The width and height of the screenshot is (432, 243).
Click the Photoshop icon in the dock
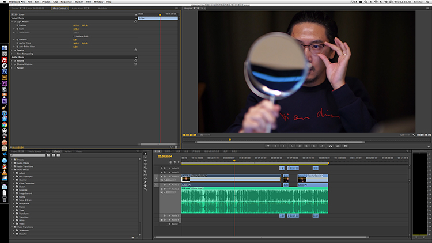pyautogui.click(x=4, y=71)
